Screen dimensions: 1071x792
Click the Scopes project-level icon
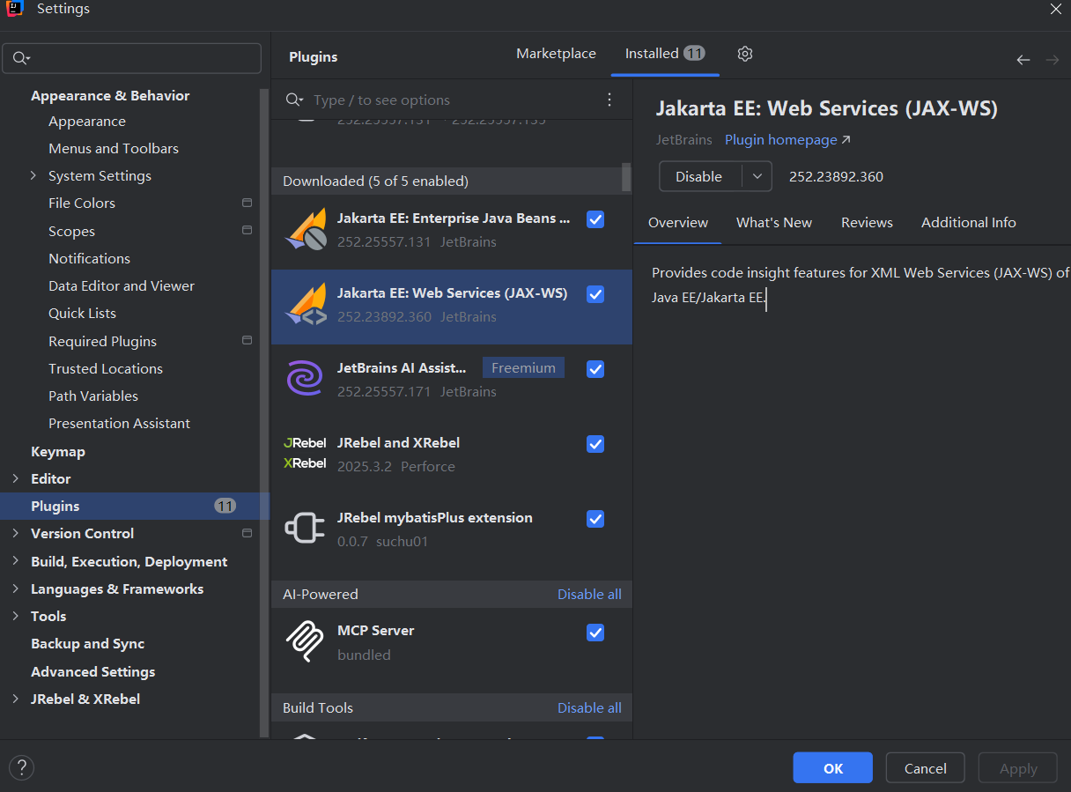247,231
